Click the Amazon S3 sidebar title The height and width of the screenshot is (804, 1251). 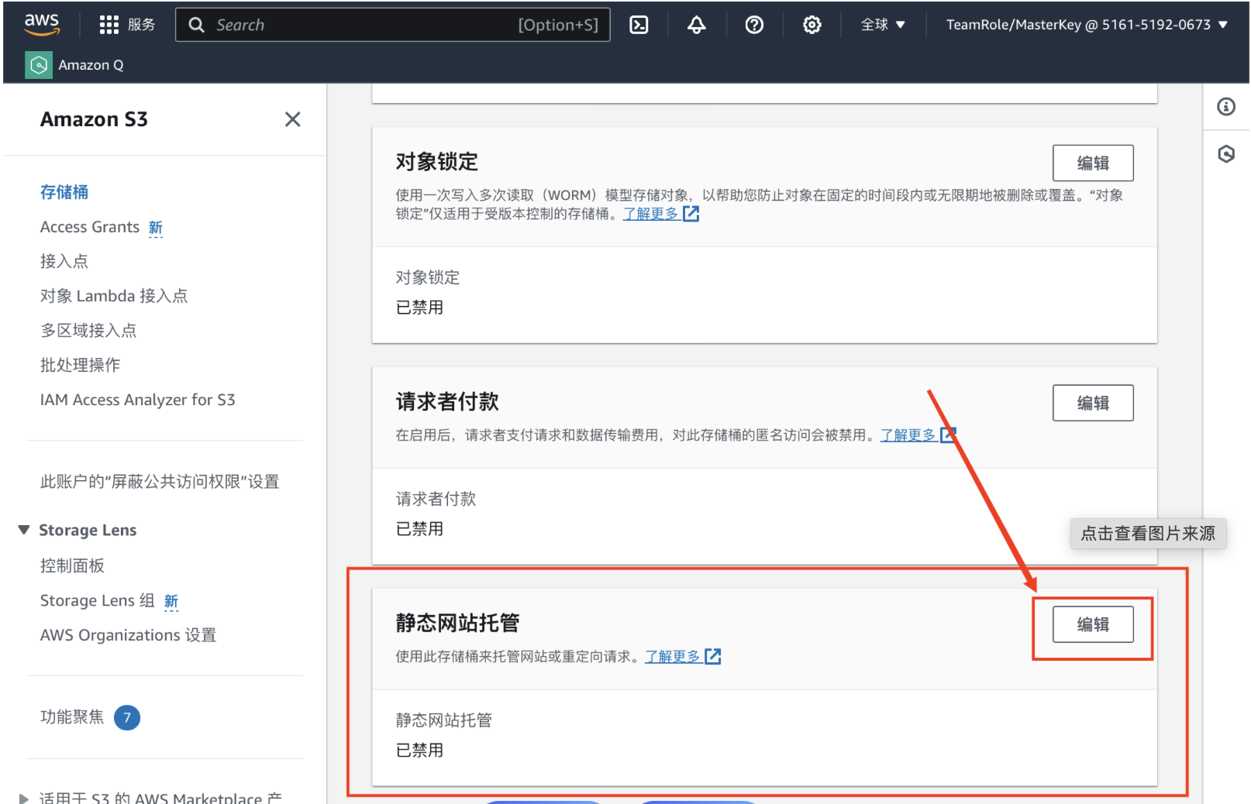click(94, 119)
